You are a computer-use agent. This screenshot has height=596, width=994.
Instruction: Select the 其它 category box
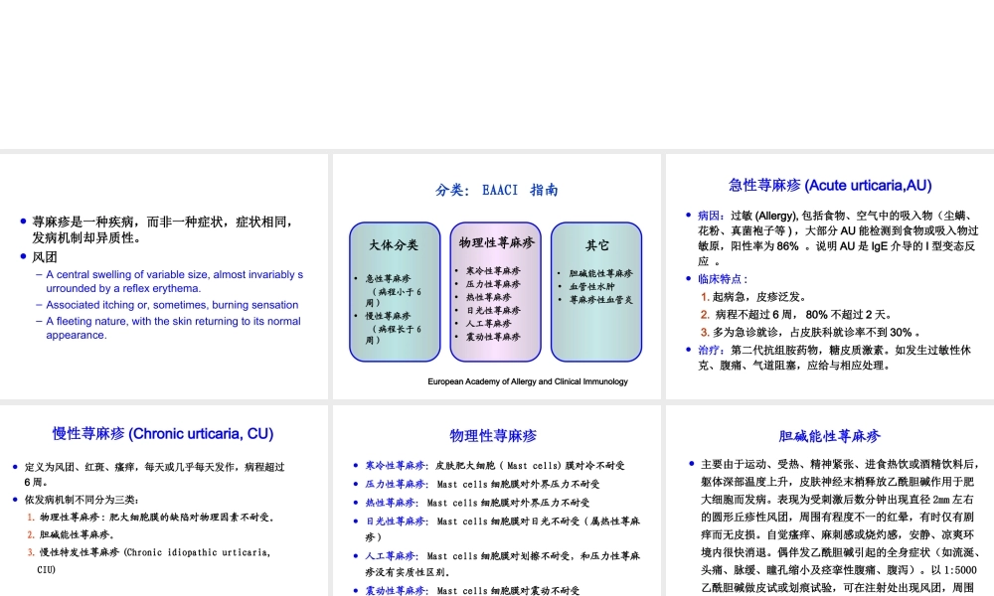click(595, 290)
